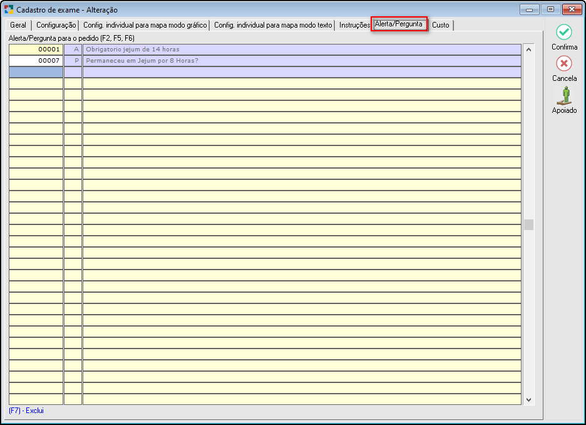Close the Cadastro de exame window
This screenshot has height=425, width=586.
572,9
